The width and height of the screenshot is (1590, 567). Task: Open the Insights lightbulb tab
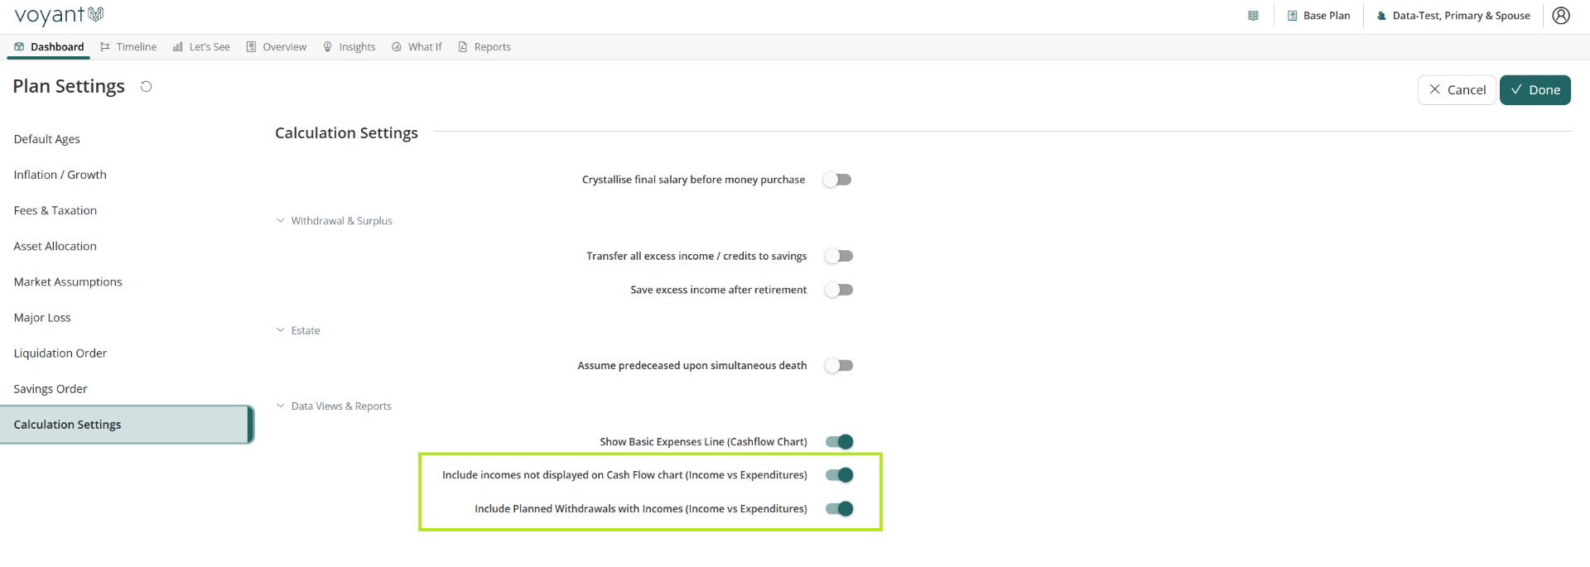coord(349,47)
